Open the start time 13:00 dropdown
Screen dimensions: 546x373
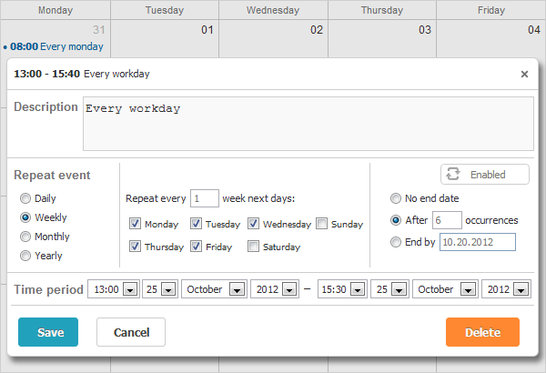pos(114,289)
